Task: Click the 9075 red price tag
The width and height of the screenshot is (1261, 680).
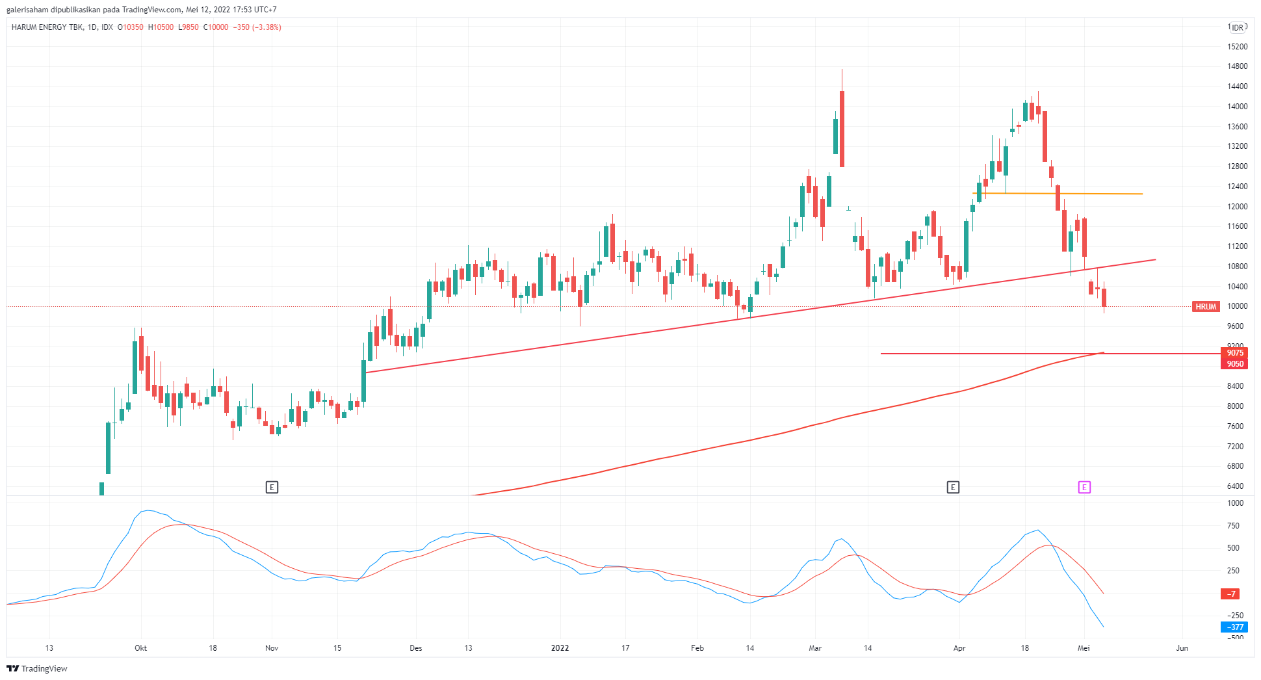Action: tap(1234, 353)
